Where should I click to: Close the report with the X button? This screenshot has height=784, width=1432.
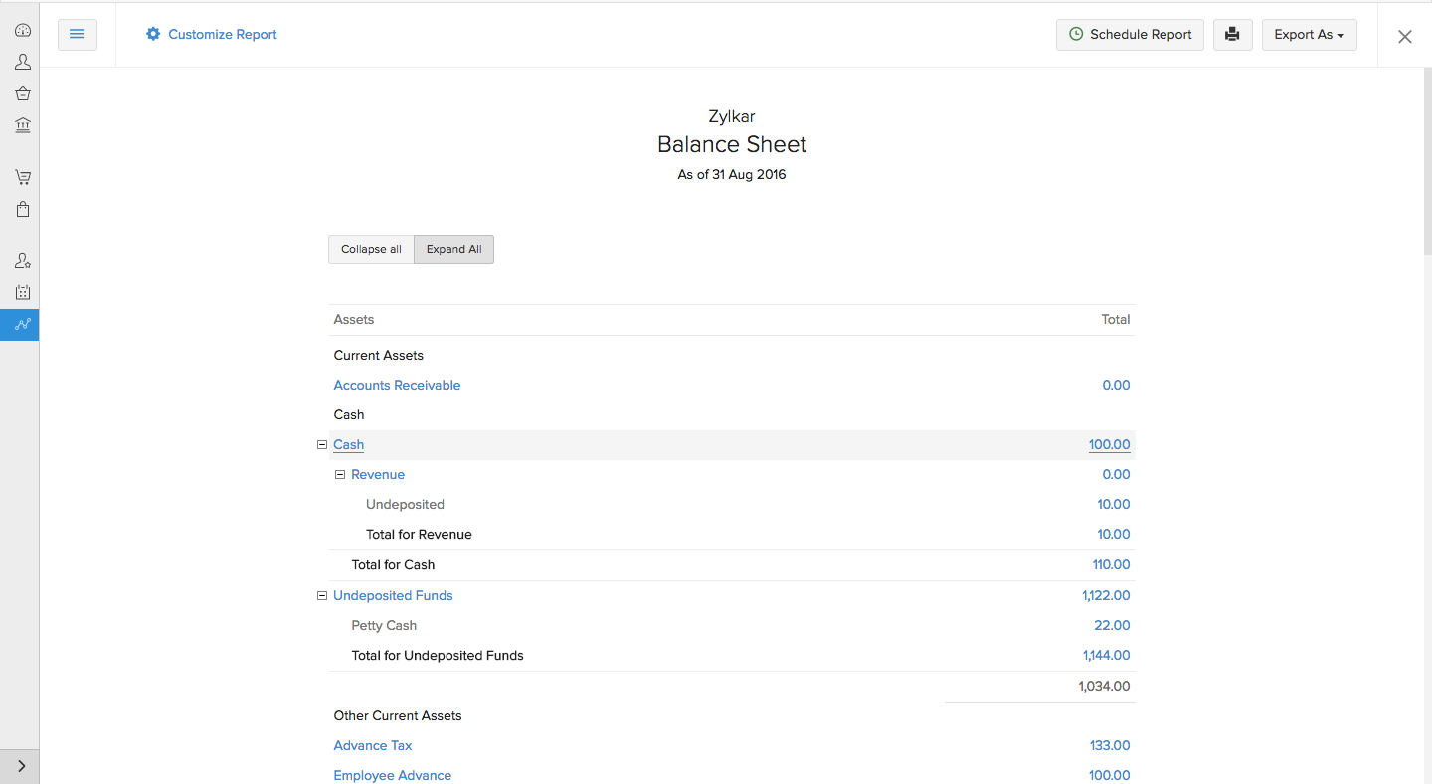[x=1404, y=37]
